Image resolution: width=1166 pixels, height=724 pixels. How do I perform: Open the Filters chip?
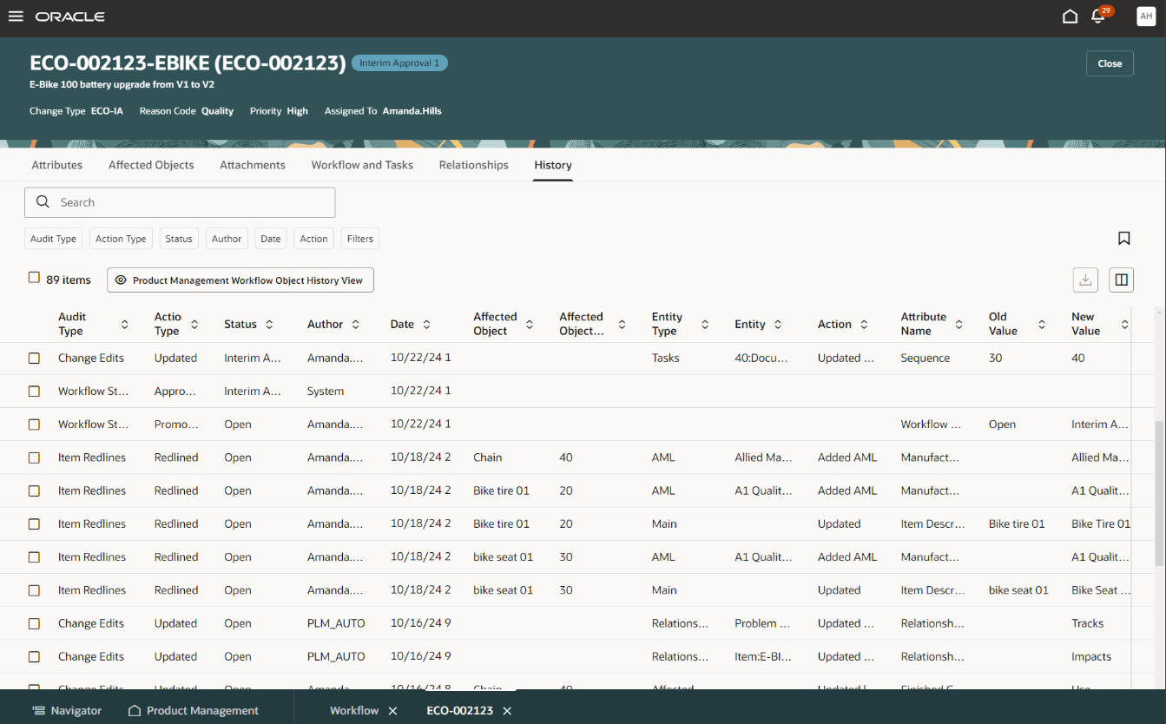click(x=360, y=239)
